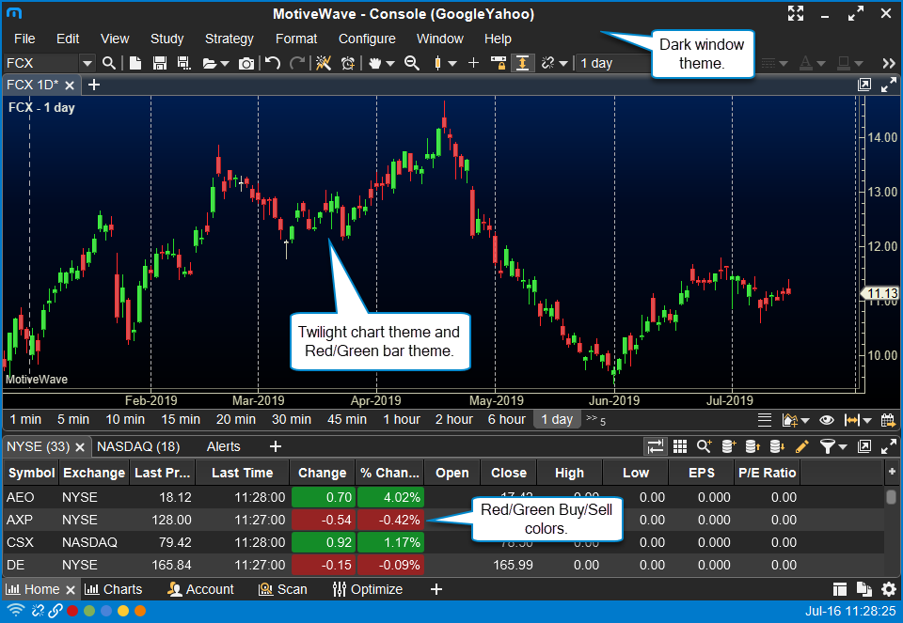Click the zoom out magnifier icon

(x=411, y=63)
